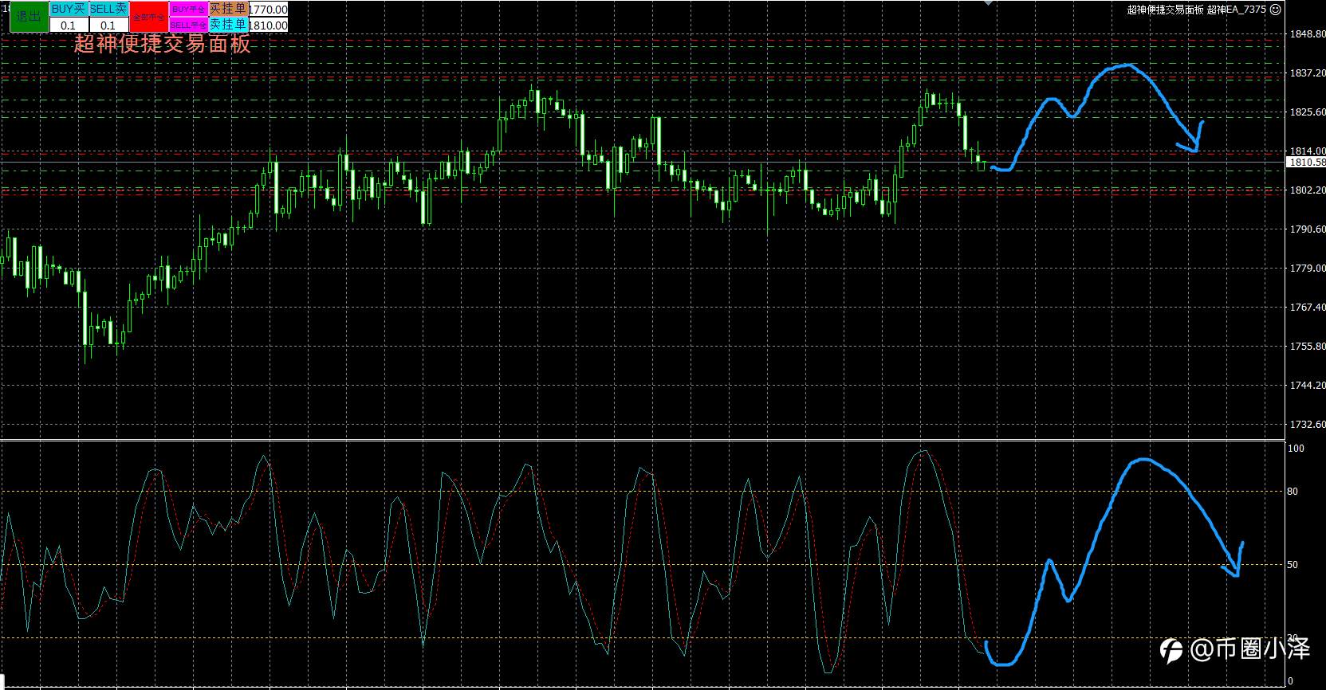Click the 1790.60 price scale label
This screenshot has width=1326, height=690.
(1308, 229)
